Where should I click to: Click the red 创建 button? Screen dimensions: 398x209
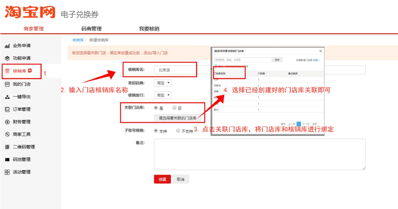click(x=162, y=179)
